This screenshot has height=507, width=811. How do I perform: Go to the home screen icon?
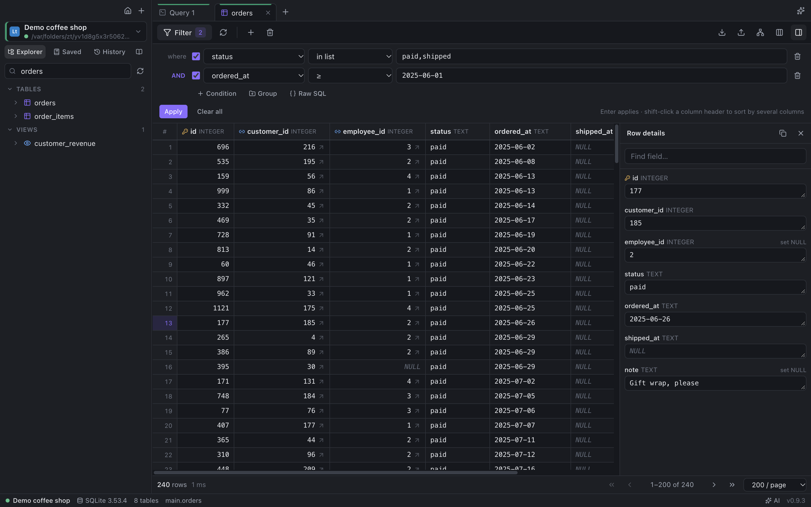point(128,11)
